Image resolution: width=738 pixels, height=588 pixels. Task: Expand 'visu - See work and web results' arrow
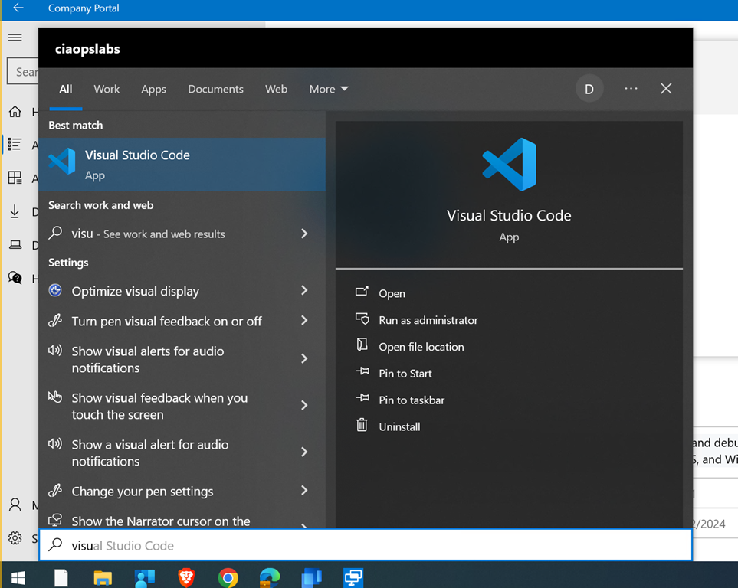(x=304, y=234)
